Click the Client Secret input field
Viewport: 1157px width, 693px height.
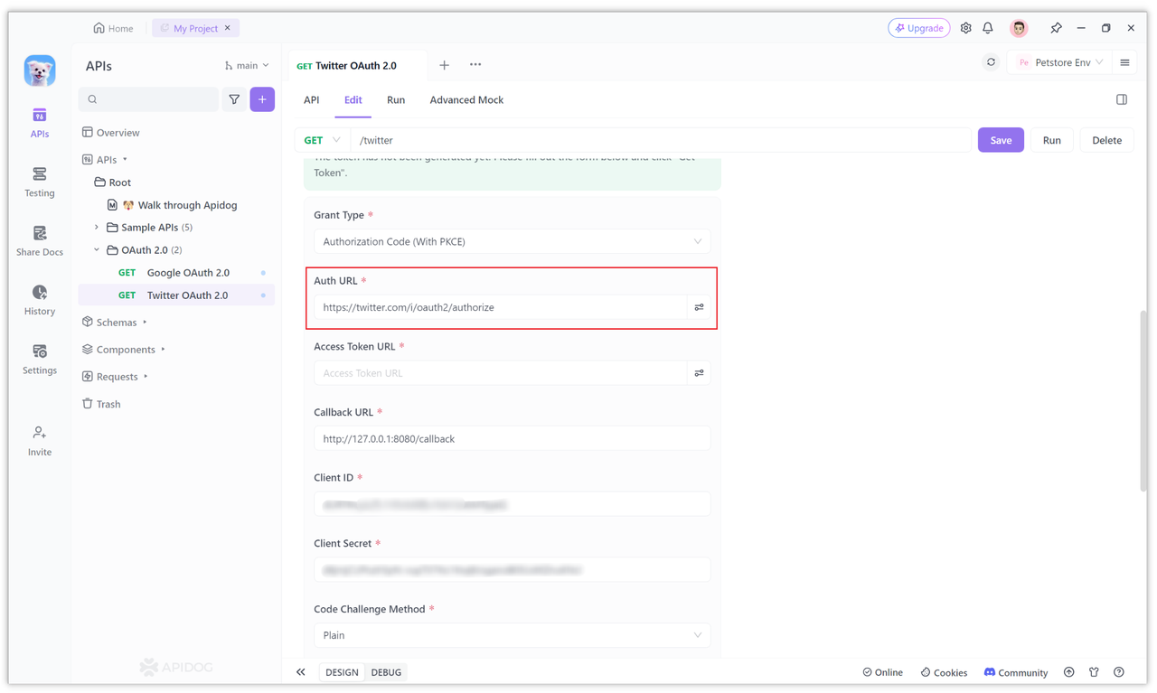512,570
